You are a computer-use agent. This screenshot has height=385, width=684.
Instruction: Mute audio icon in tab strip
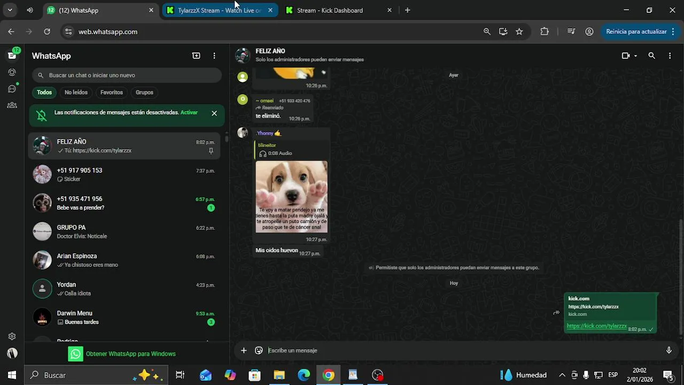(30, 10)
